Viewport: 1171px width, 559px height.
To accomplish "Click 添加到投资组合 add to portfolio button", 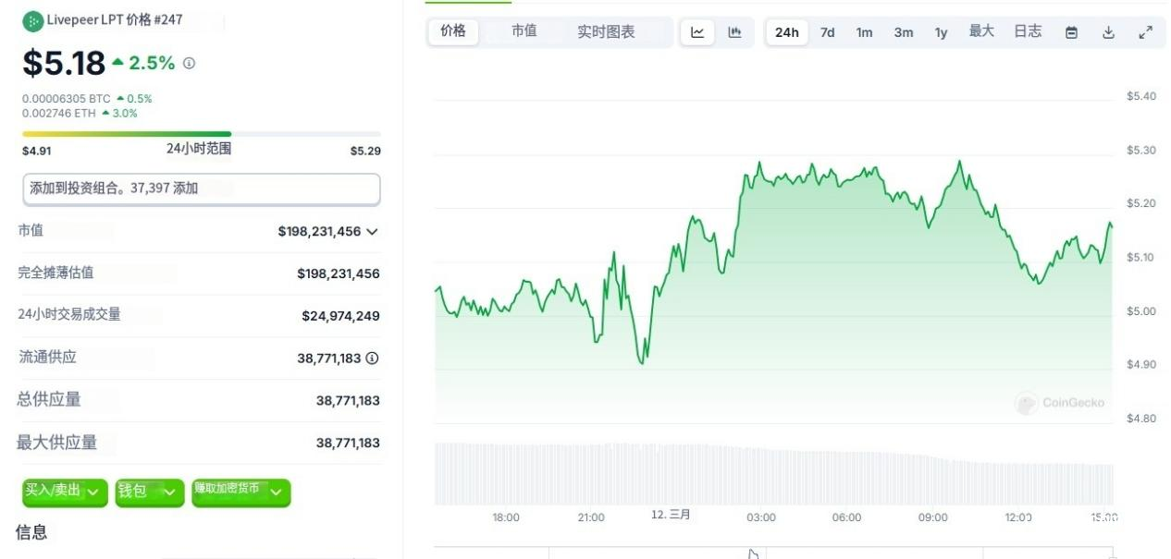I will (x=202, y=188).
